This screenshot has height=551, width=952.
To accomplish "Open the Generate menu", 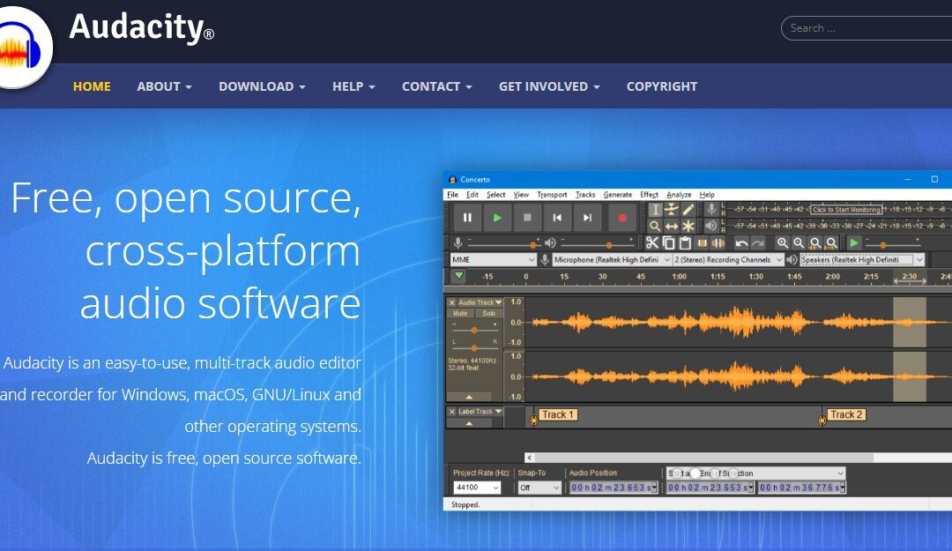I will pos(617,195).
